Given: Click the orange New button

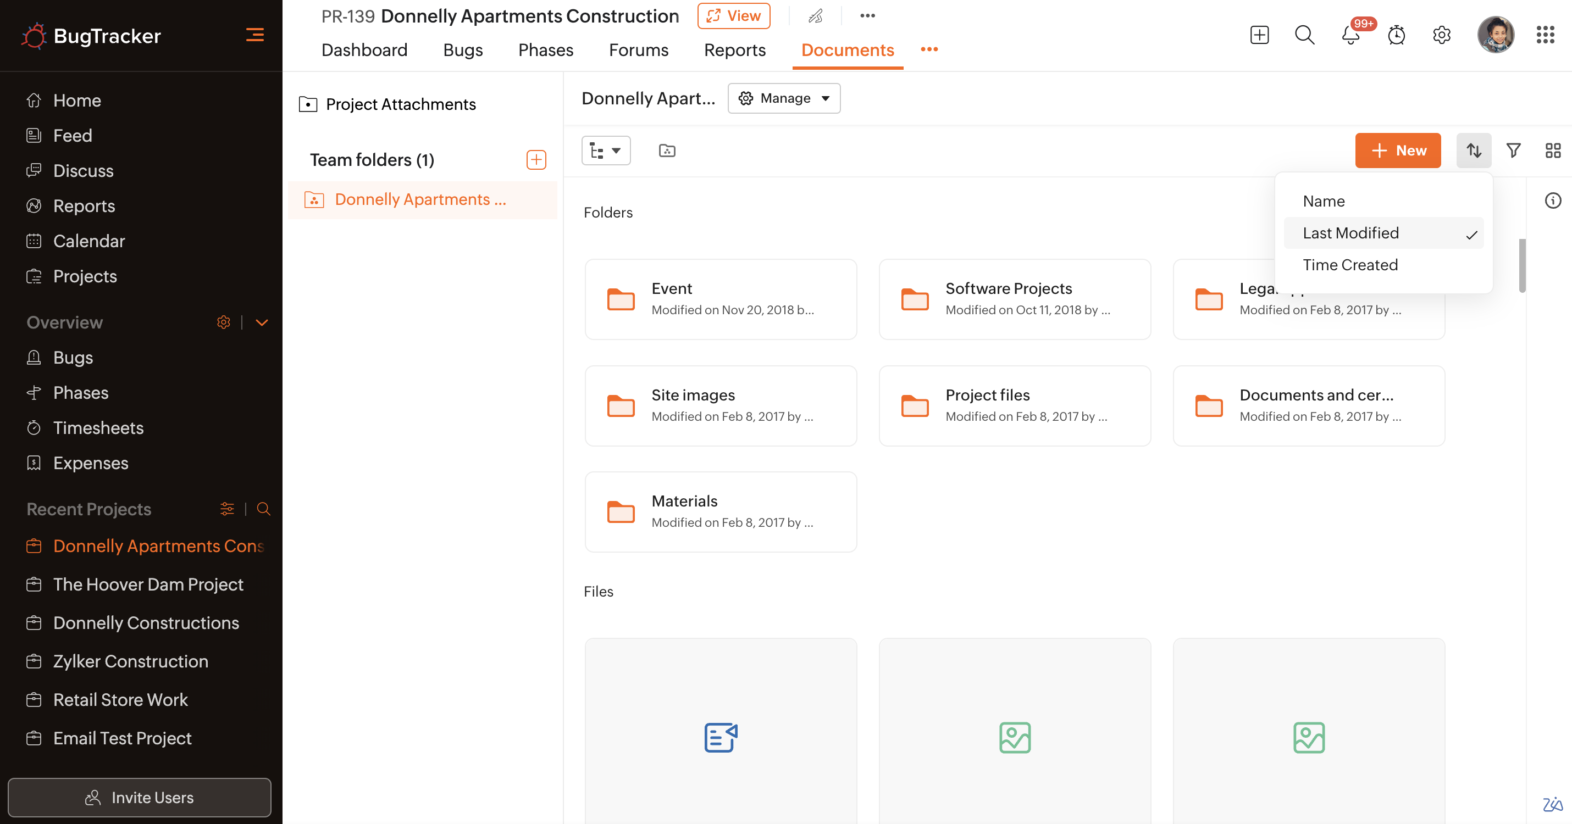Looking at the screenshot, I should 1397,151.
